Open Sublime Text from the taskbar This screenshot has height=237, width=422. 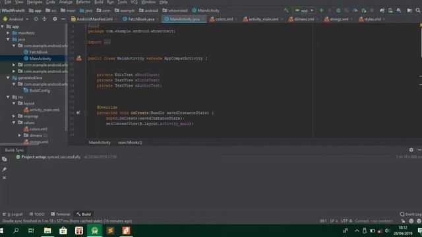click(110, 230)
